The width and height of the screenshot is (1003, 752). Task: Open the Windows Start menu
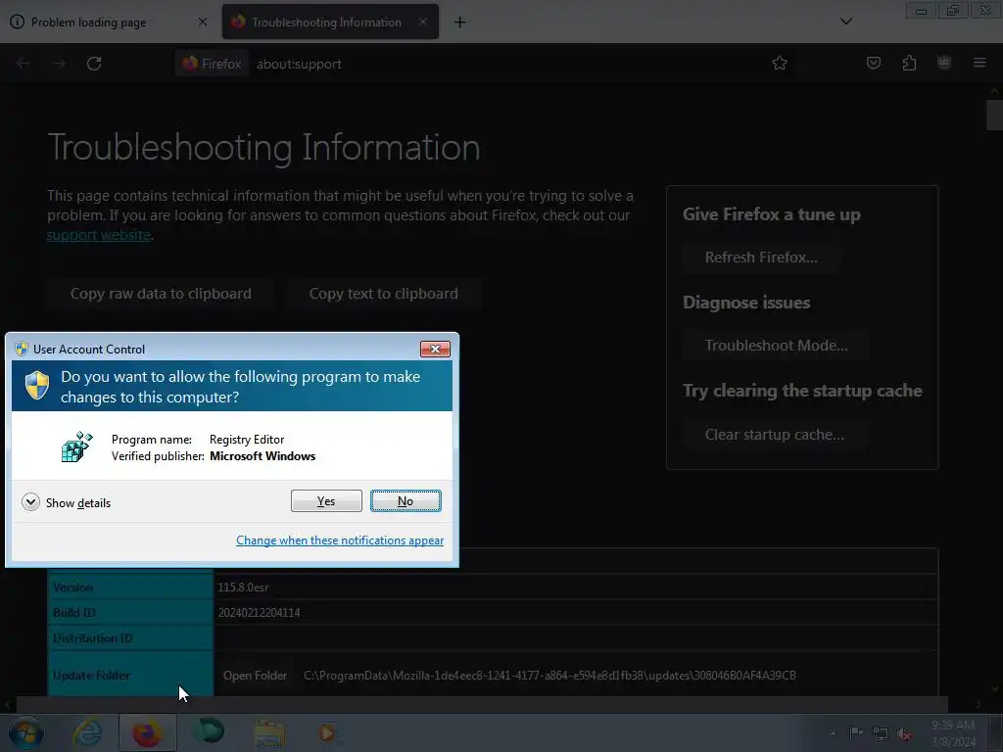(x=26, y=732)
